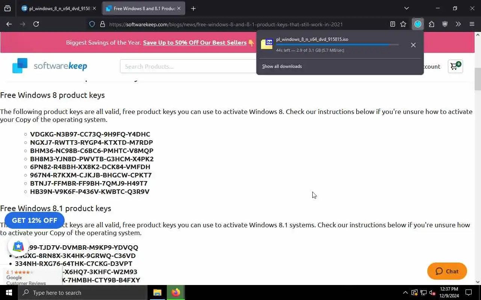
Task: Open tracking protection shield in address bar
Action: coord(92,24)
